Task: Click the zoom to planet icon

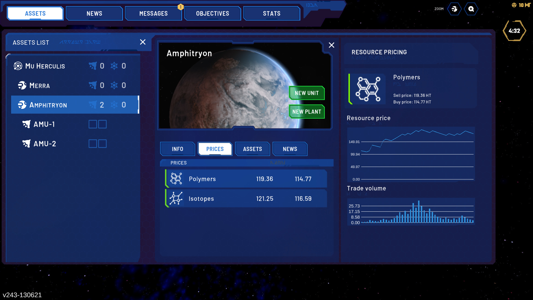Action: 454,9
